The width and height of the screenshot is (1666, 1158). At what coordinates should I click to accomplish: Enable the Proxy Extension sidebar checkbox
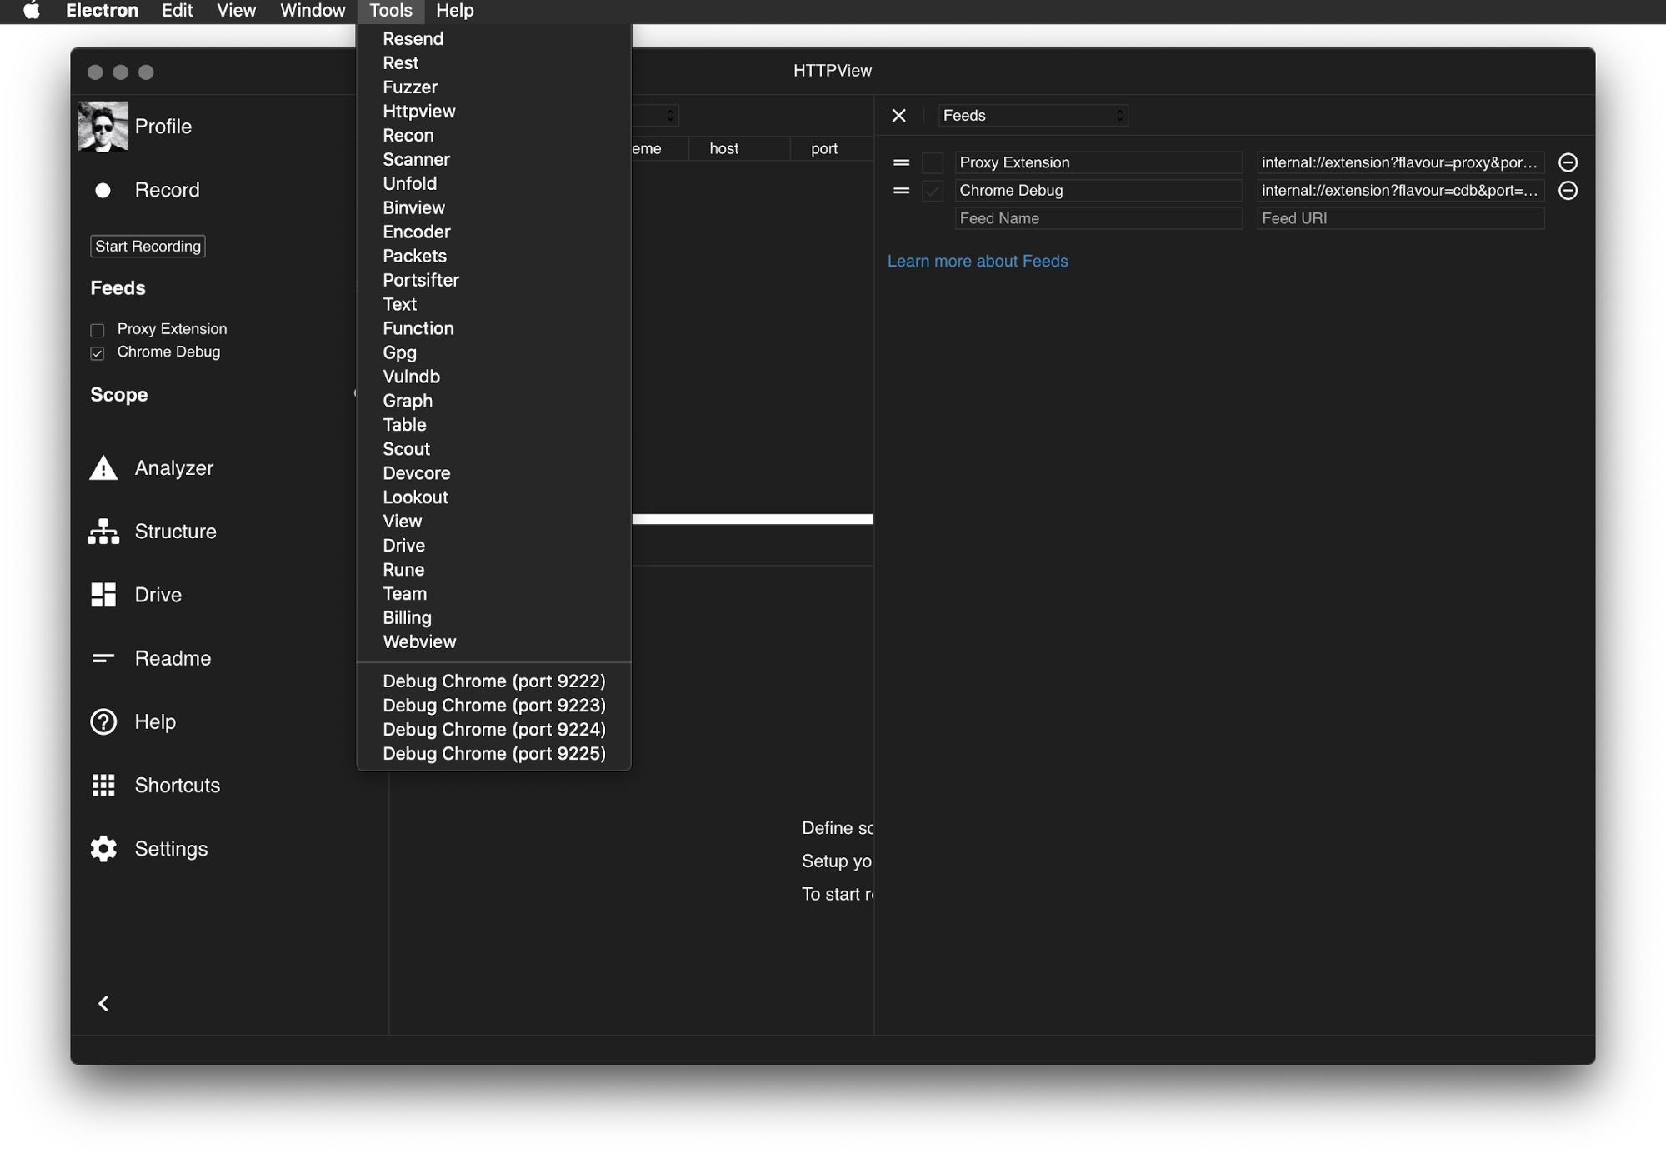pyautogui.click(x=98, y=330)
